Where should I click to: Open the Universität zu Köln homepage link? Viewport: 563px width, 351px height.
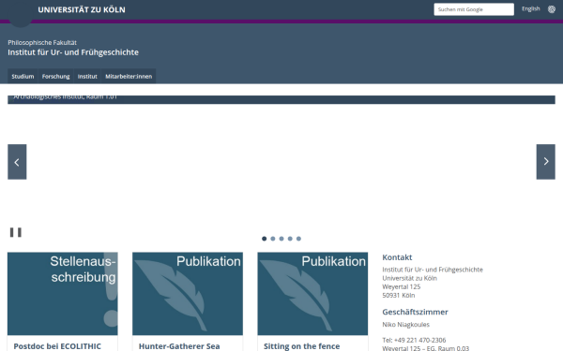click(82, 9)
